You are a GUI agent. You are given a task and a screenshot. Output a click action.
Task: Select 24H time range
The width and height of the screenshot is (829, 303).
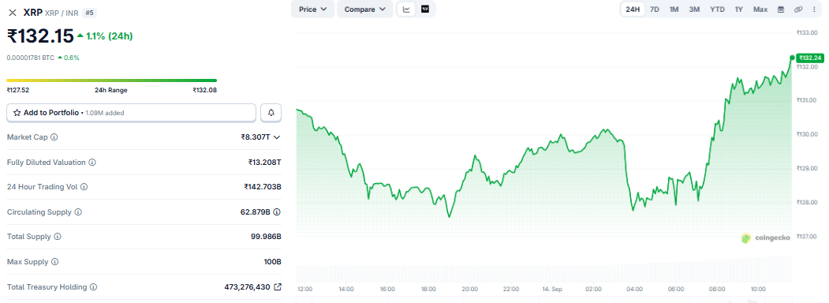point(633,9)
